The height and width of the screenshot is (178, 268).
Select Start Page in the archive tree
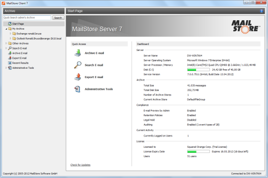point(18,24)
